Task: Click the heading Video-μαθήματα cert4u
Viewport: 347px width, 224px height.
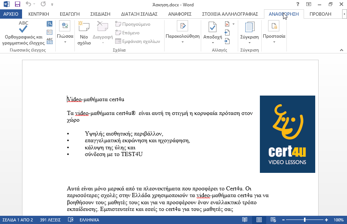Action: pyautogui.click(x=96, y=99)
